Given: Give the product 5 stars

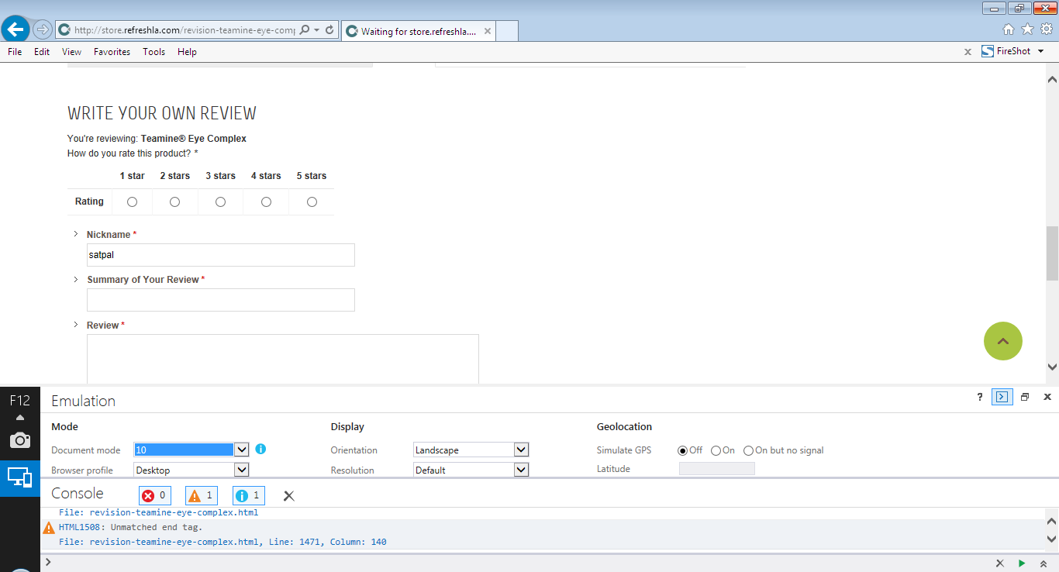Looking at the screenshot, I should pos(312,202).
